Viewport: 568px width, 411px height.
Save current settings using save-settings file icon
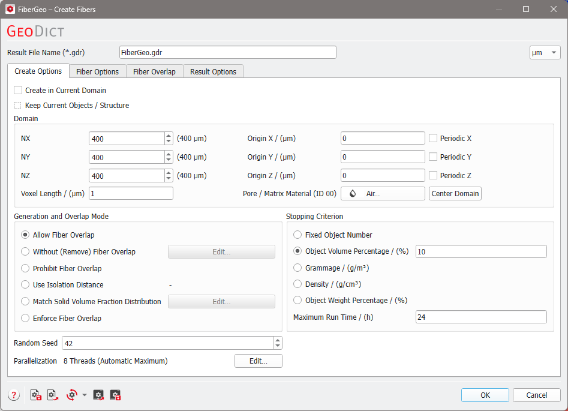[x=35, y=395]
